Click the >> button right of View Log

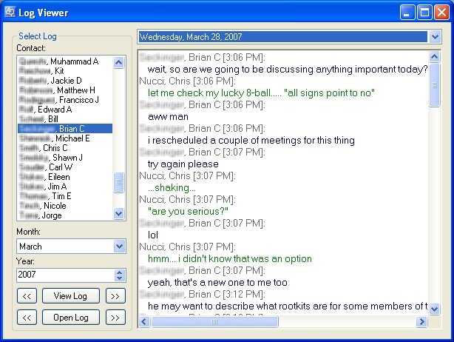click(x=115, y=296)
